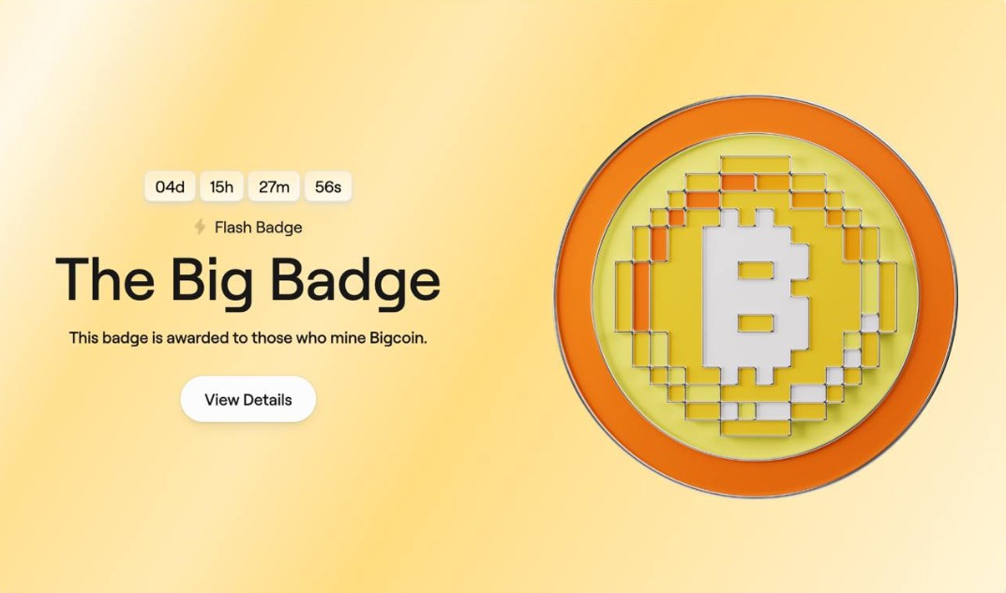Click the badge description sentence

(x=248, y=338)
